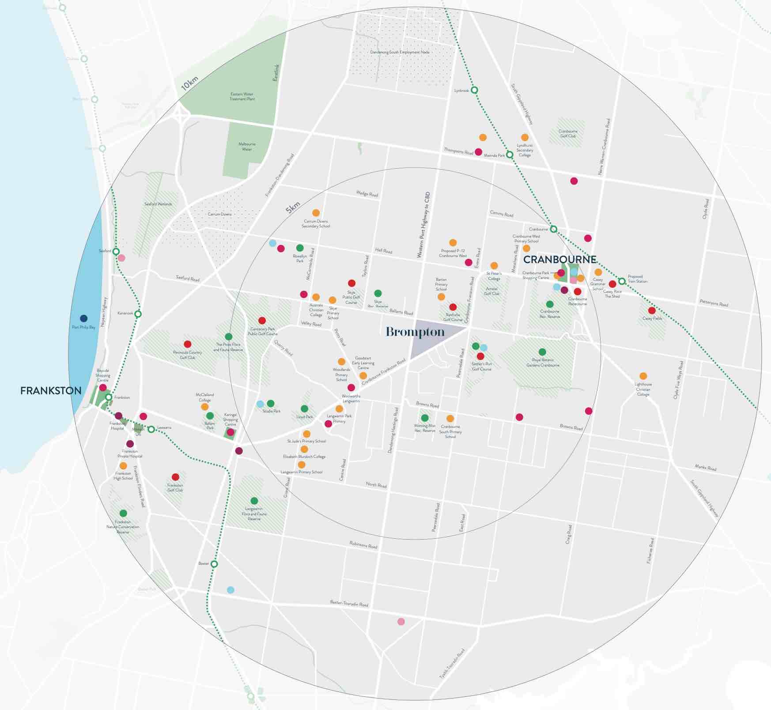
Task: Select the Merinda Park station marker
Action: click(x=510, y=155)
